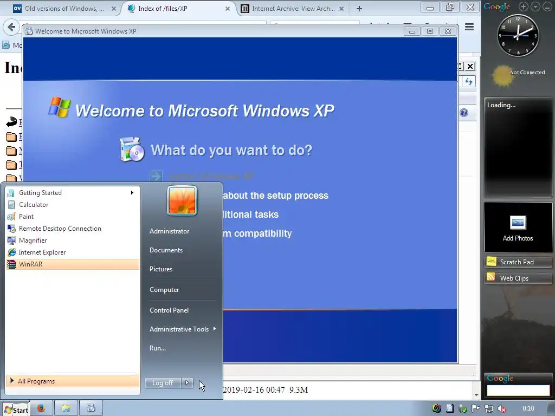Viewport: 555px width, 416px height.
Task: Click the user account picture
Action: (182, 200)
